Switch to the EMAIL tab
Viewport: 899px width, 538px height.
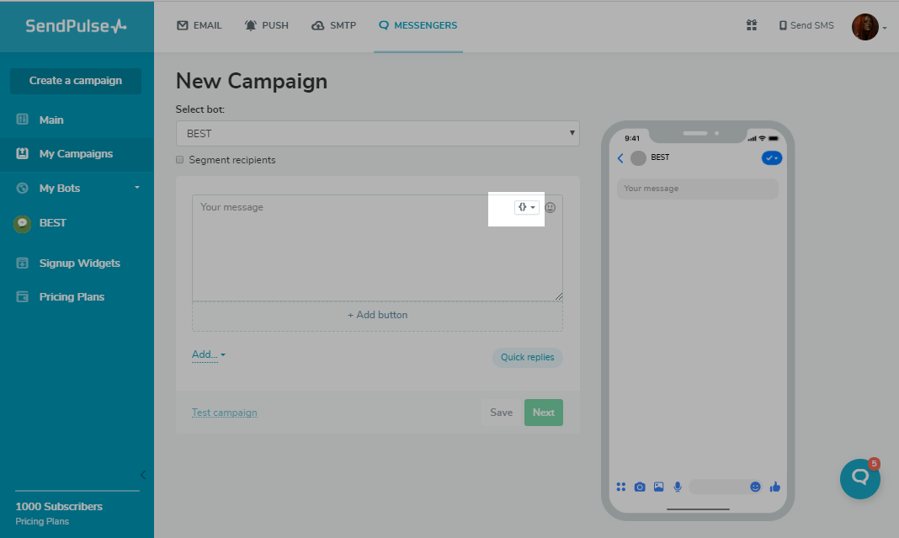tap(199, 25)
